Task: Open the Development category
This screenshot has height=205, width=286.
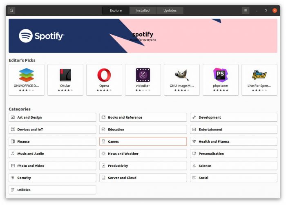Action: point(233,117)
